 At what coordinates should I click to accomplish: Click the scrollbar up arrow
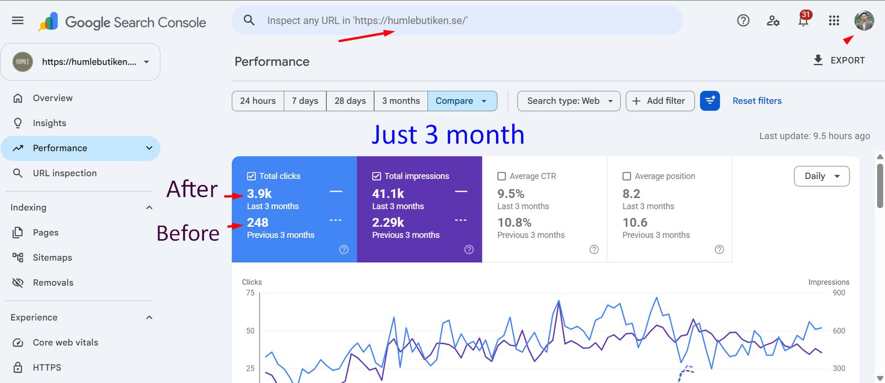click(x=880, y=157)
